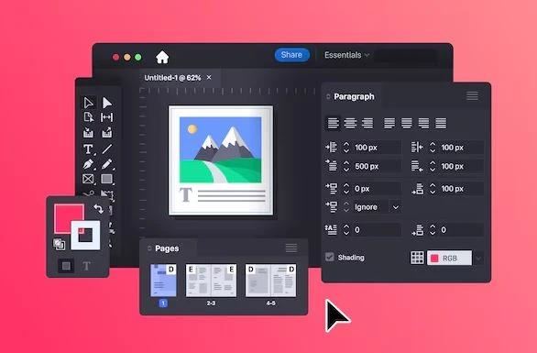Click the pink Fill color swatch
The width and height of the screenshot is (537, 353).
coord(64,215)
